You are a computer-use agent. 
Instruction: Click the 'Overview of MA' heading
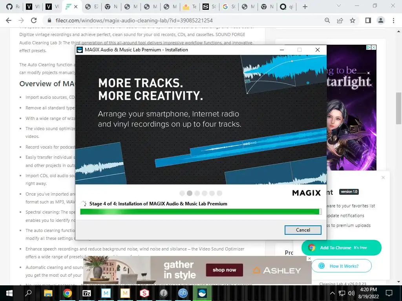click(47, 84)
